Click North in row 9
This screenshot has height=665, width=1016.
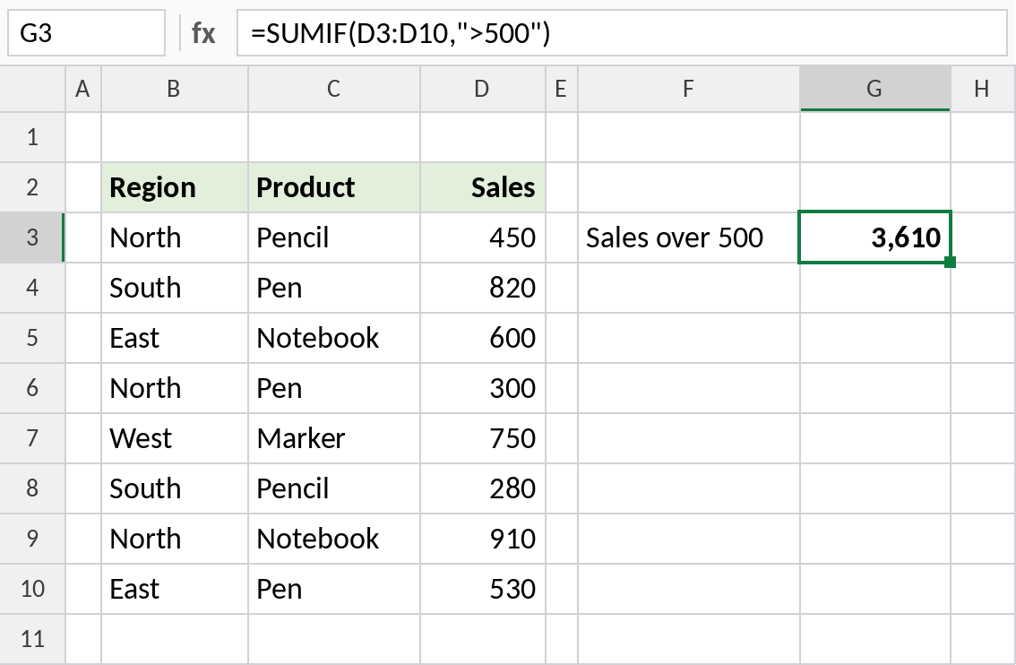pos(175,539)
